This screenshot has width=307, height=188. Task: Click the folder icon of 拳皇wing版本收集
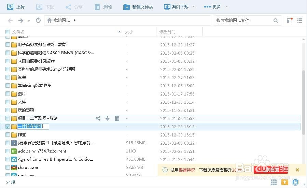click(14, 86)
